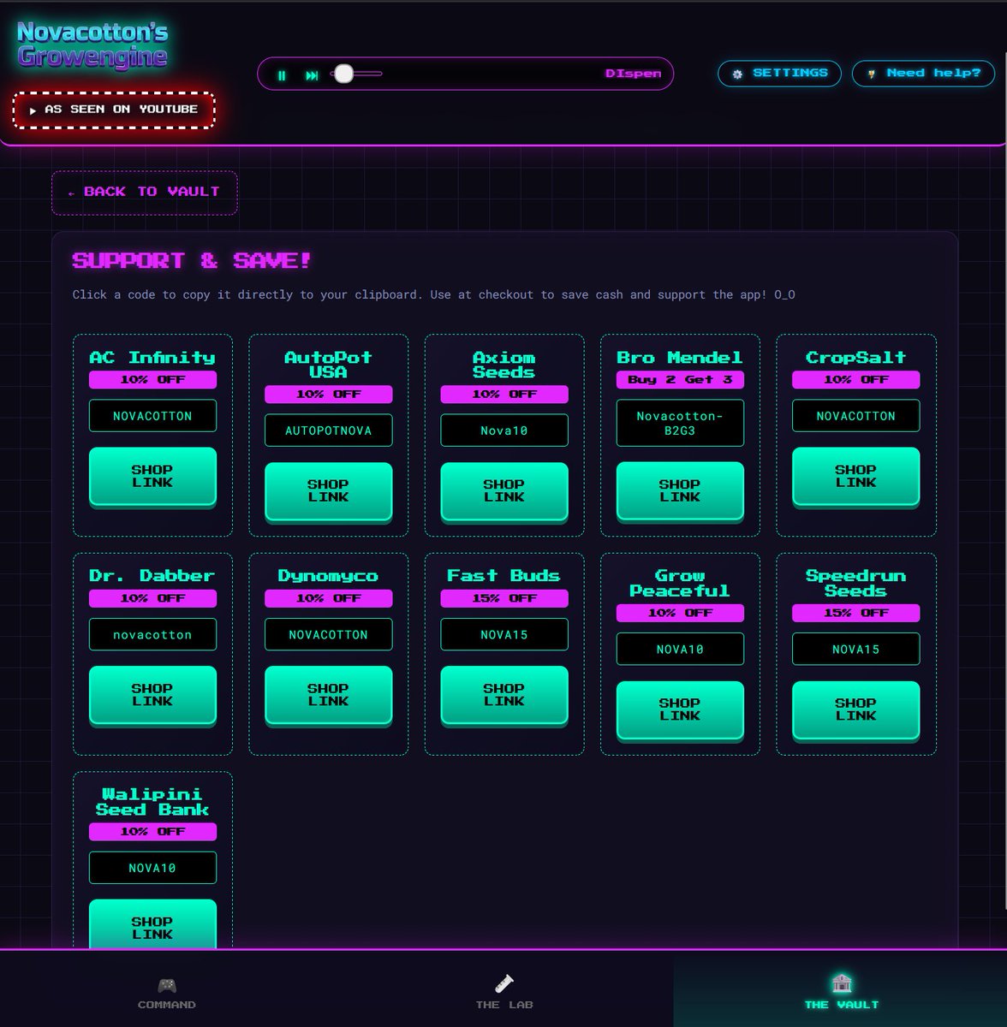This screenshot has height=1027, width=1007.
Task: Switch to The Vault tab
Action: point(841,994)
